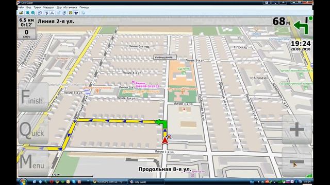Open the Файл menu
This screenshot has width=330, height=185.
(x=21, y=7)
